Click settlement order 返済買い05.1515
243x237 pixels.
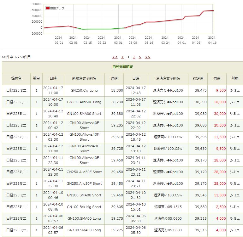(168, 207)
